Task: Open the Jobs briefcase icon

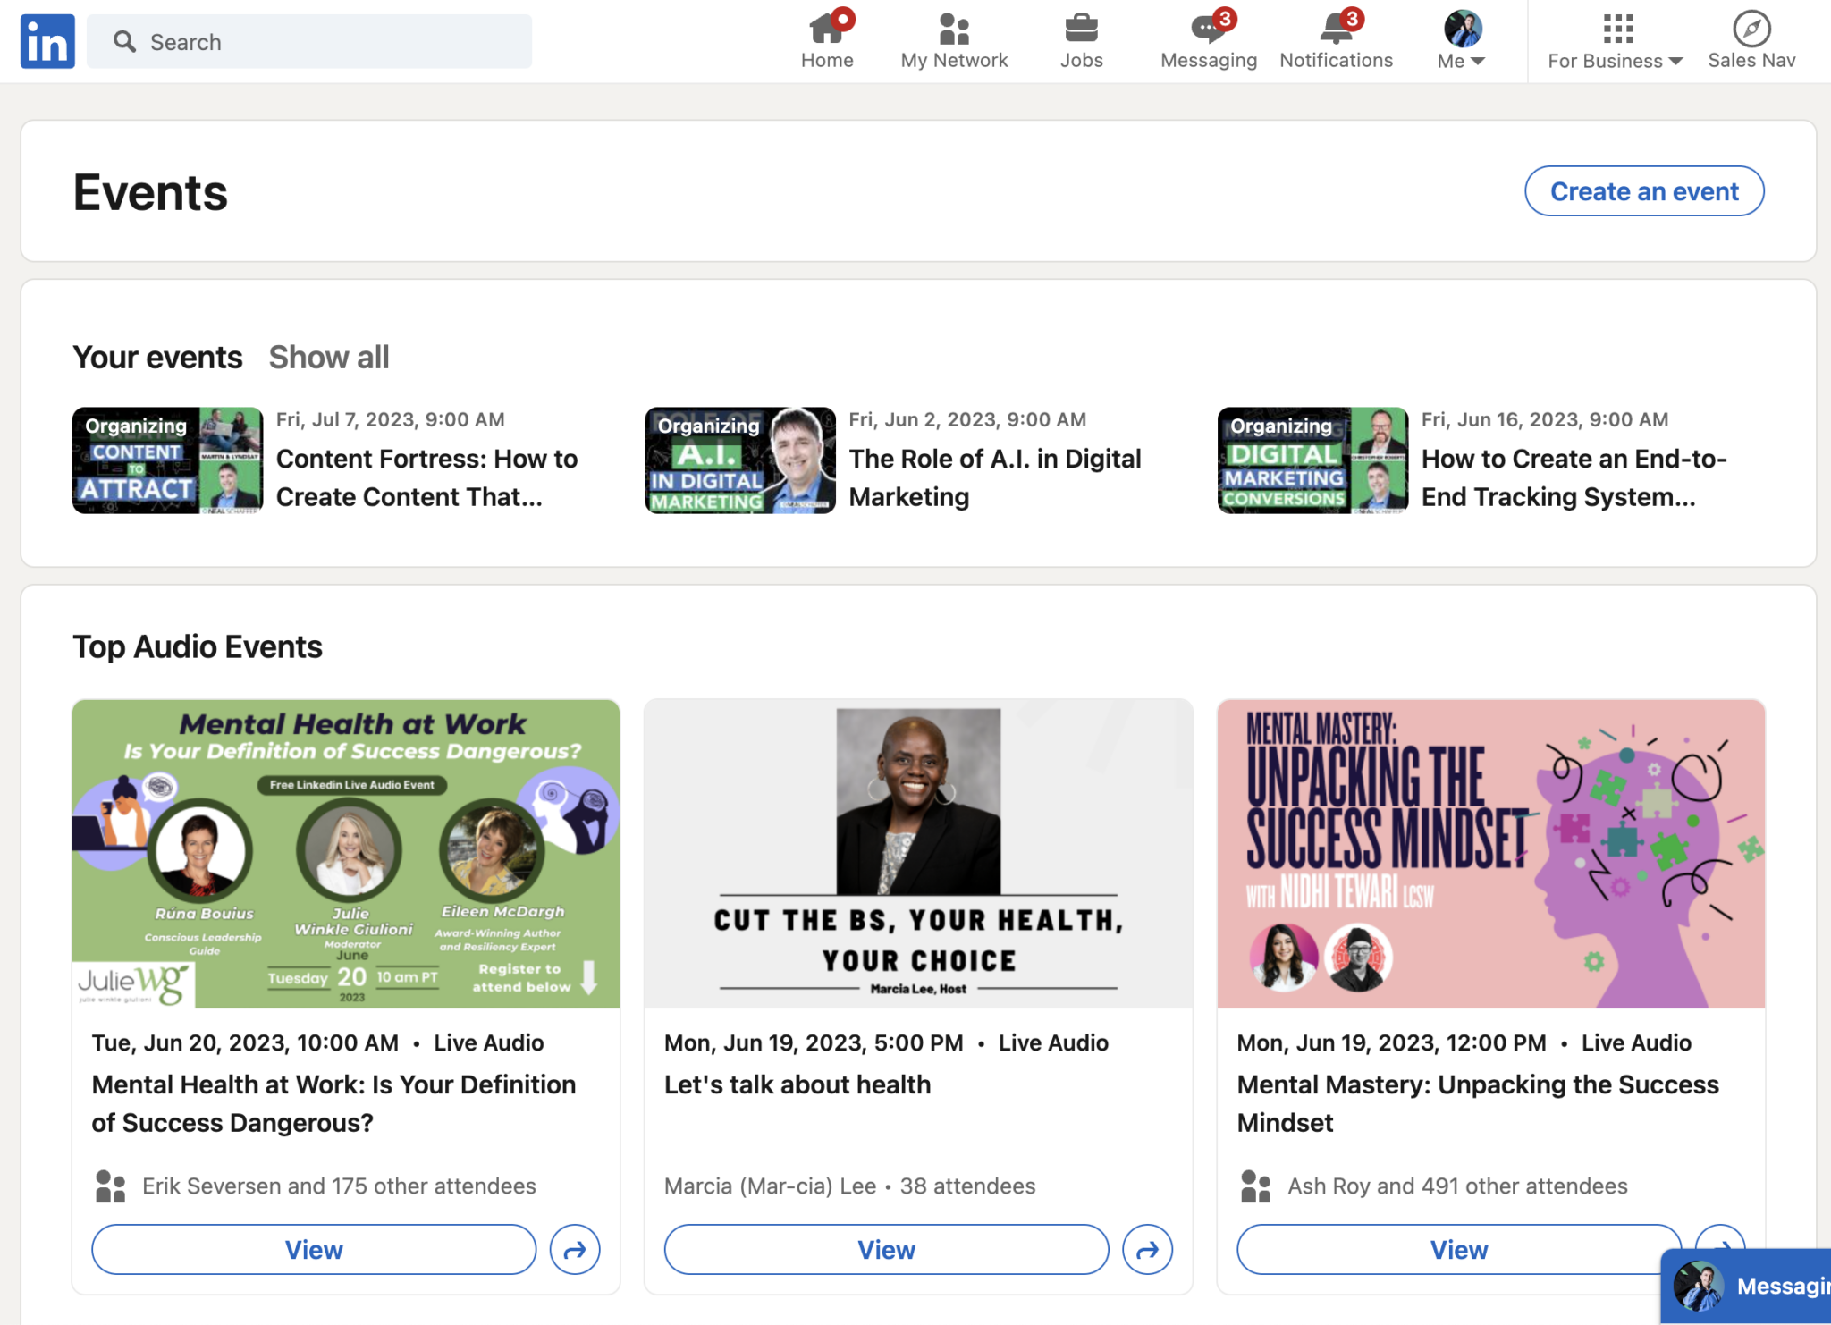Action: [1081, 30]
